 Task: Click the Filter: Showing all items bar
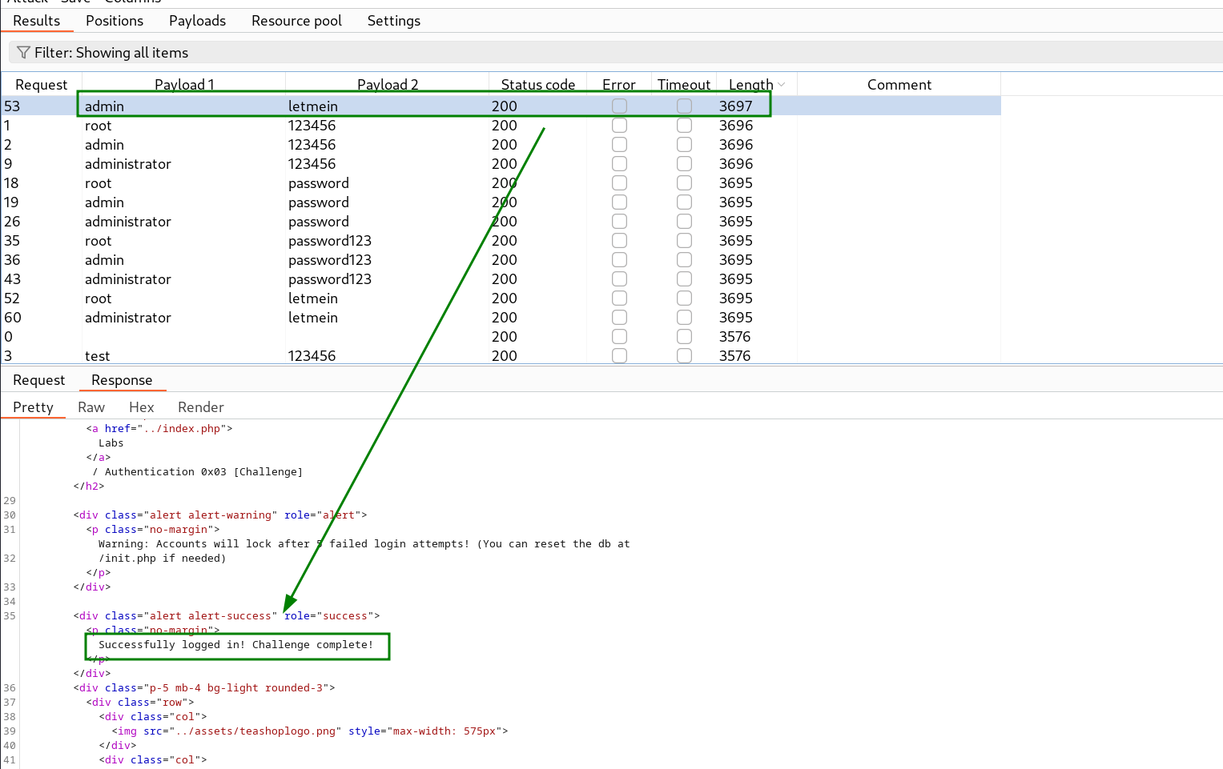[x=615, y=53]
